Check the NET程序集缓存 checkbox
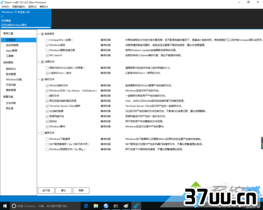Image resolution: width=263 pixels, height=210 pixels. tap(47, 144)
